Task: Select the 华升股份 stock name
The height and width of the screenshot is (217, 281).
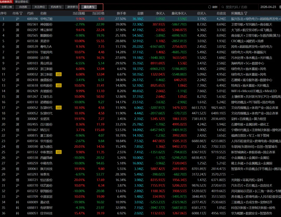Action: click(46, 141)
